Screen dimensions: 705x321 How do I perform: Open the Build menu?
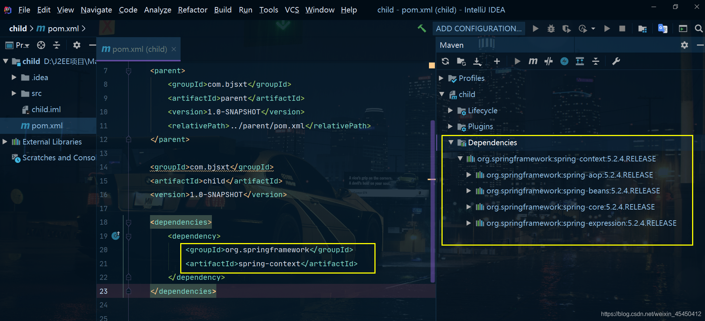pyautogui.click(x=223, y=10)
